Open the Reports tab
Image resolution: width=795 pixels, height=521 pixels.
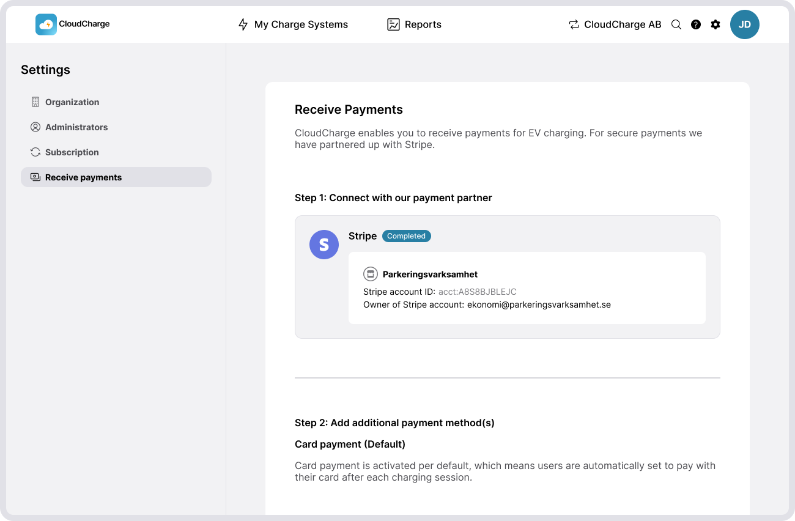click(414, 24)
